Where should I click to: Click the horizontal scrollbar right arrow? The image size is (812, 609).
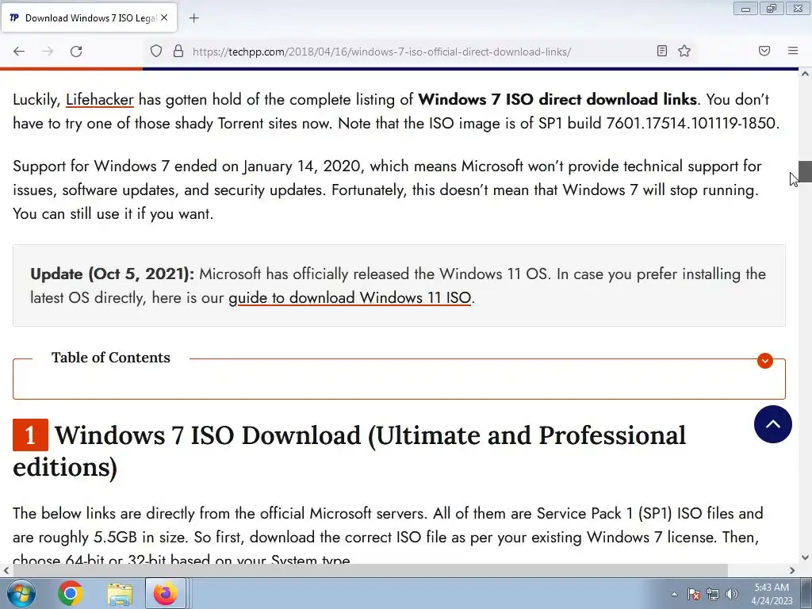[792, 570]
